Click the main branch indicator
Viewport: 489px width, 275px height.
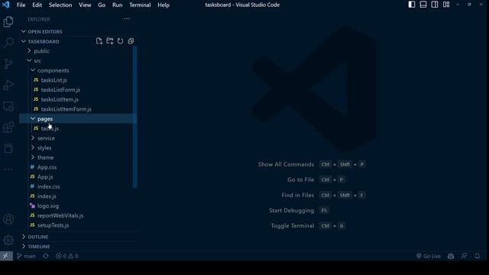26,256
